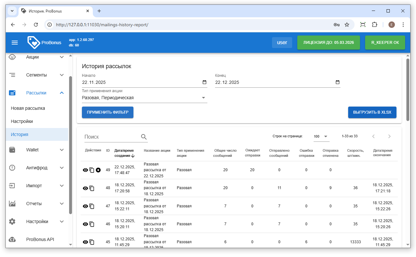
Task: Open Новая рассылка menu item
Action: [28, 108]
